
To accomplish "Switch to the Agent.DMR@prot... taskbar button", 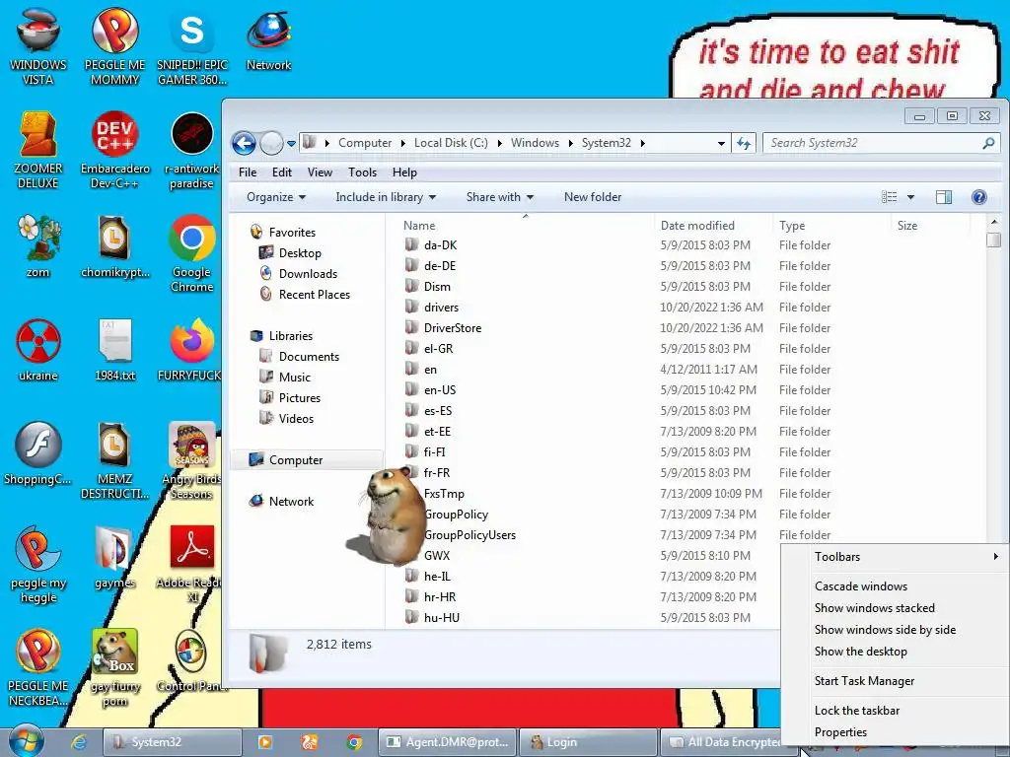I will (x=448, y=742).
